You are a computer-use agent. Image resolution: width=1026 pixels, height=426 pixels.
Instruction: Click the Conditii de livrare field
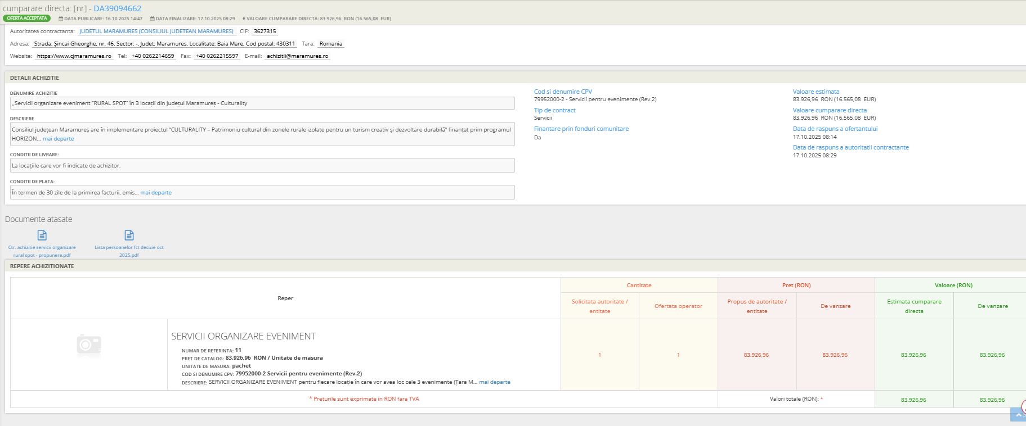(x=262, y=166)
